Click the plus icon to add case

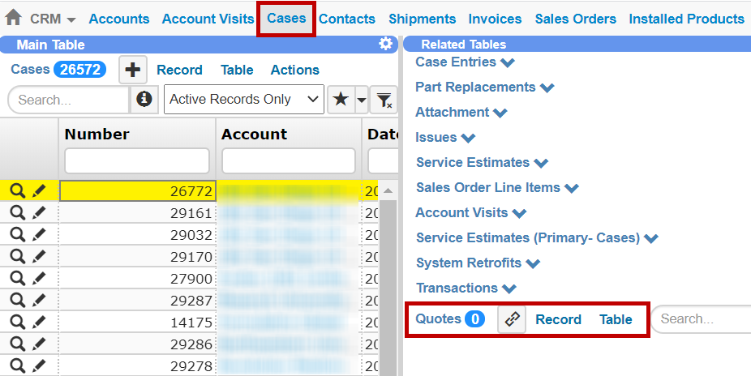133,70
